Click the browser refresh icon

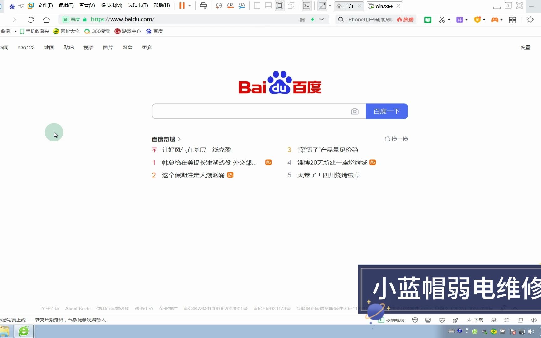point(31,20)
